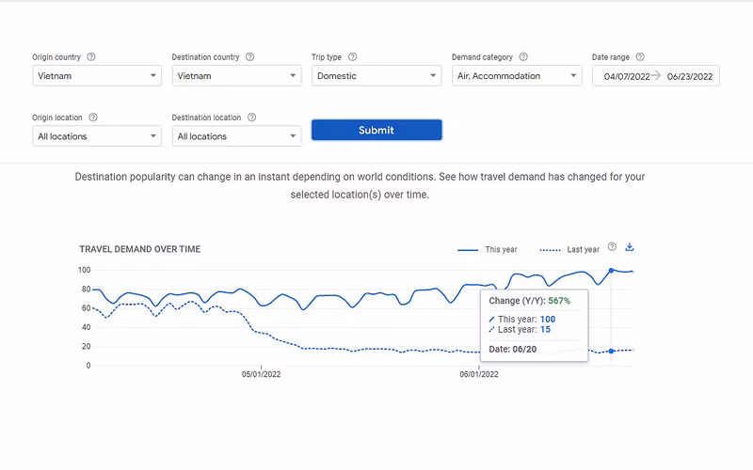This screenshot has height=470, width=753.
Task: Toggle Last year legend series
Action: point(570,250)
